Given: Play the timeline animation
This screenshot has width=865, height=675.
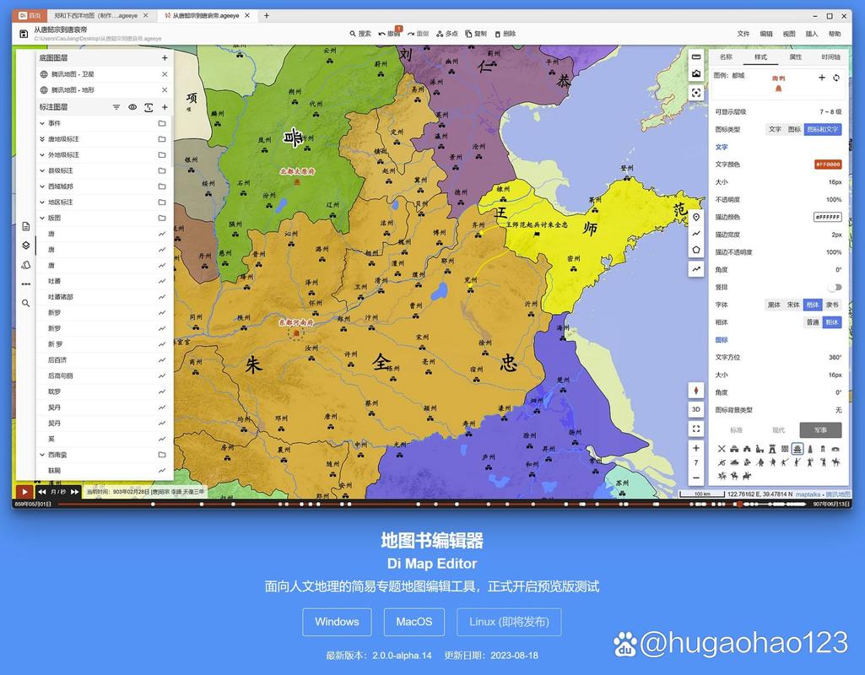Looking at the screenshot, I should click(x=24, y=491).
